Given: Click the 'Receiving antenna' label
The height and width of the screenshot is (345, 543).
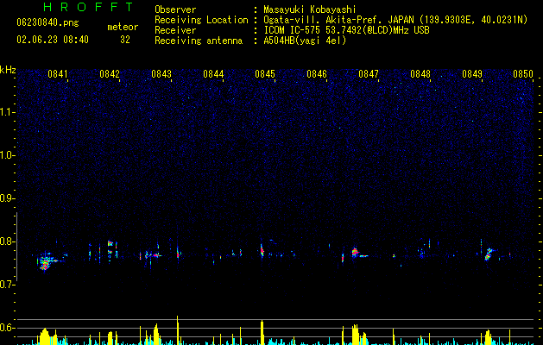Looking at the screenshot, I should [x=199, y=41].
